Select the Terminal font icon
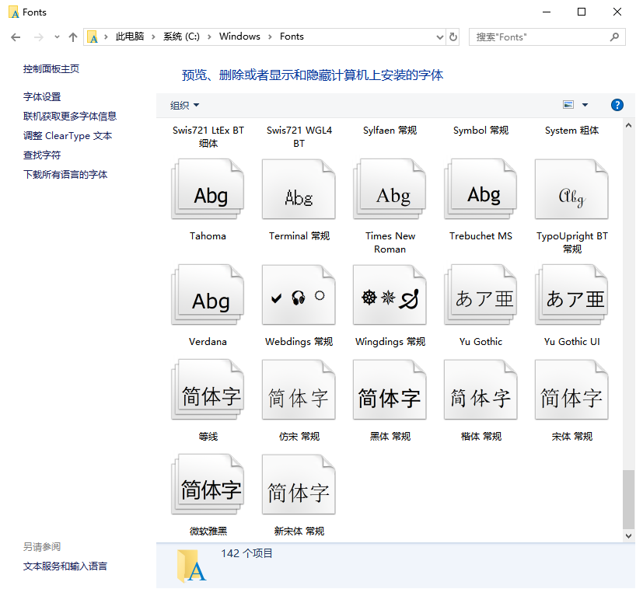 pos(299,191)
